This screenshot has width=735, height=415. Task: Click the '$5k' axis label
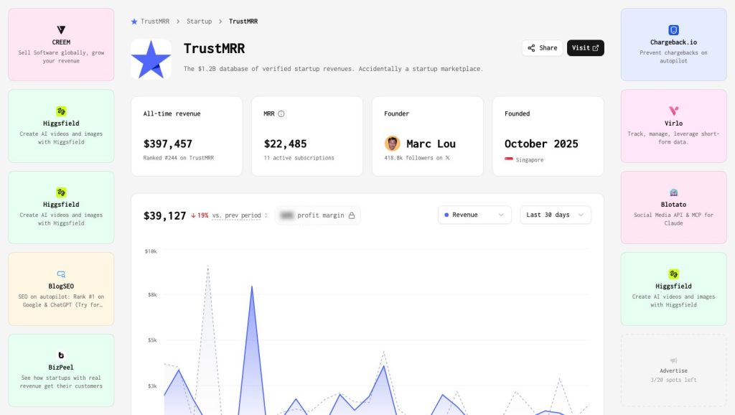point(152,340)
